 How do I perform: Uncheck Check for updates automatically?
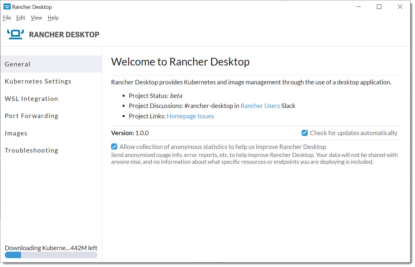pos(305,133)
